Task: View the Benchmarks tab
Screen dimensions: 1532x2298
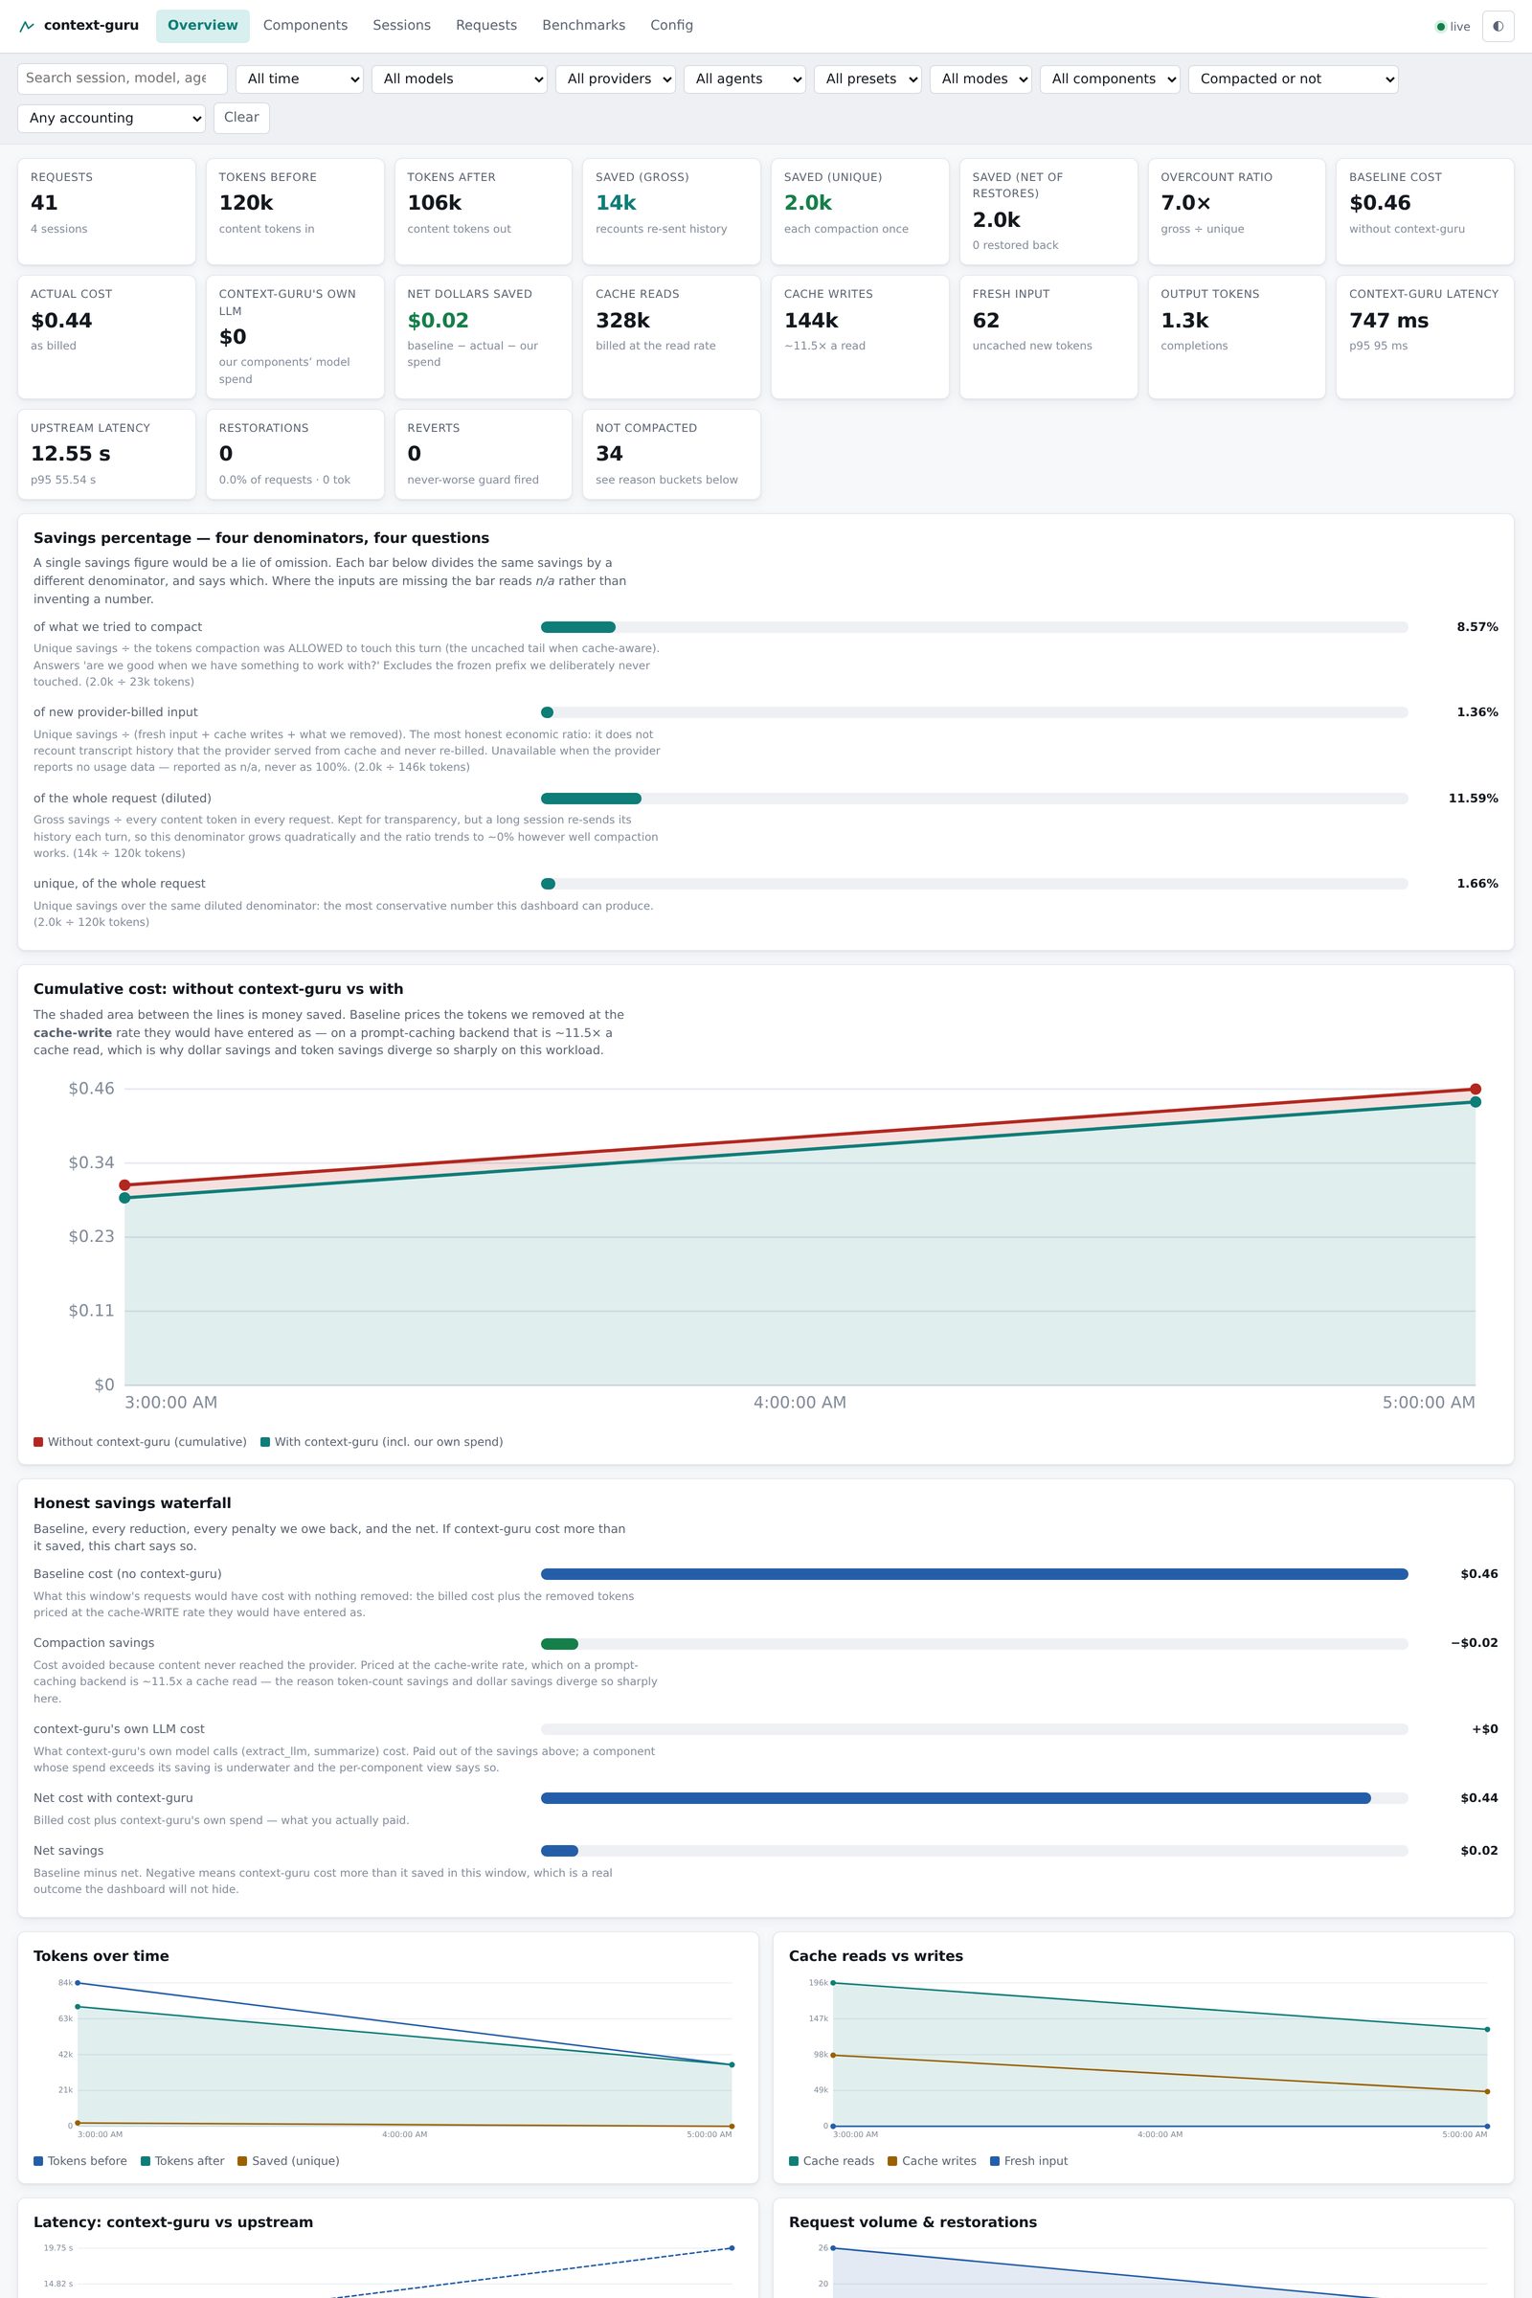Action: (x=583, y=26)
